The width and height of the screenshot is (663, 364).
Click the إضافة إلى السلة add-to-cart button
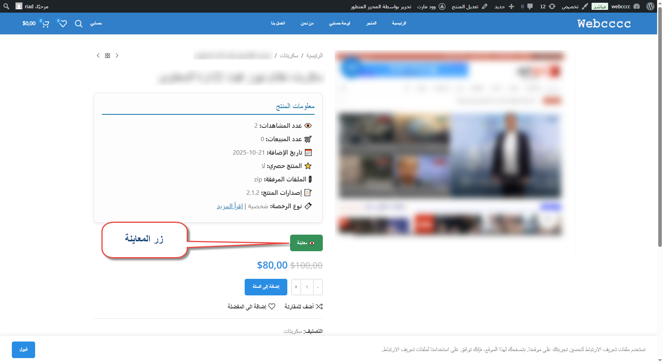[266, 287]
